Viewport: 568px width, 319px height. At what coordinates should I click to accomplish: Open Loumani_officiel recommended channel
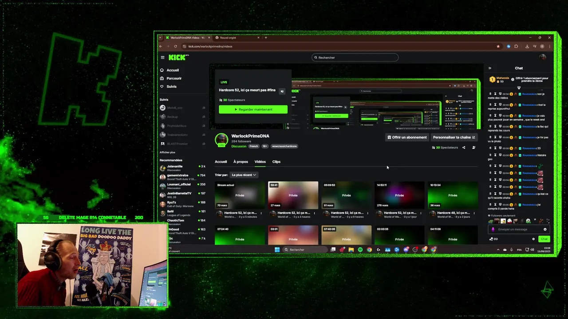click(182, 186)
